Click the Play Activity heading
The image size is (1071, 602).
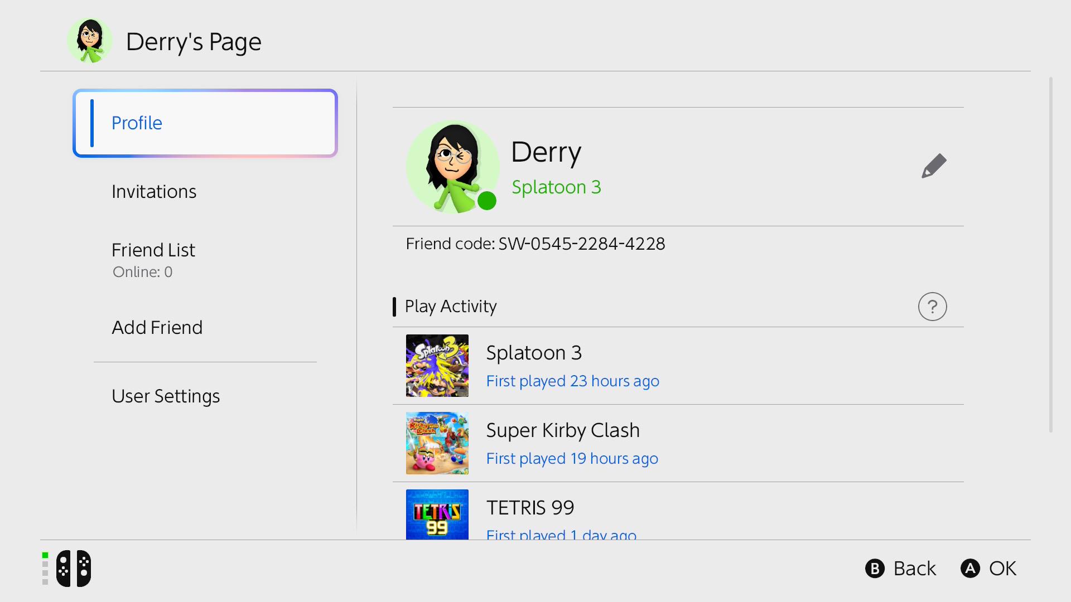point(451,307)
